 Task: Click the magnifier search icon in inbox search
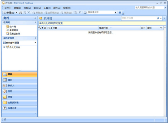[x=158, y=18]
